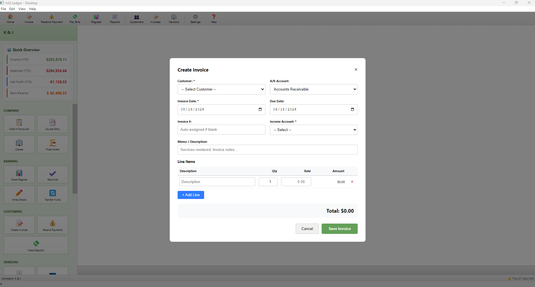Click the Invoice # input field
The width and height of the screenshot is (535, 287).
coord(221,129)
